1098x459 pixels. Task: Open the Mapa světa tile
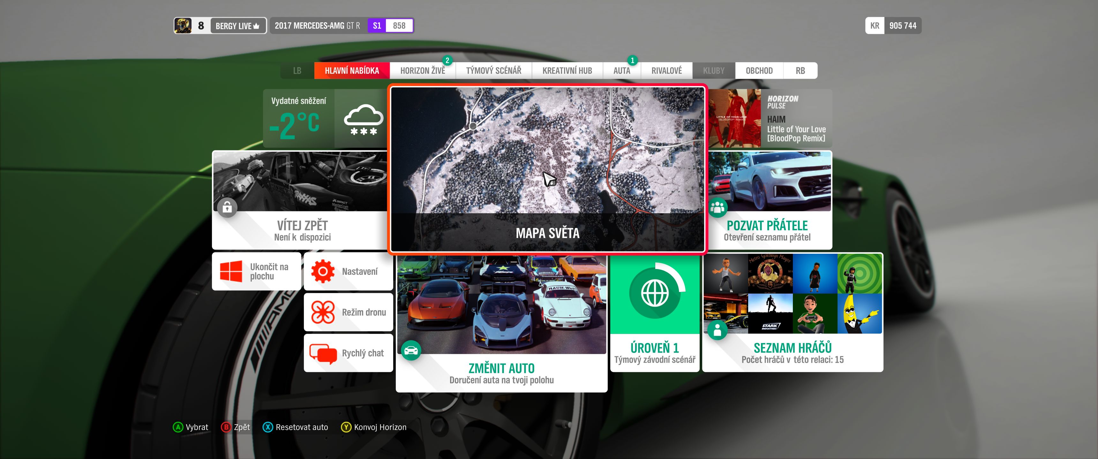point(547,169)
